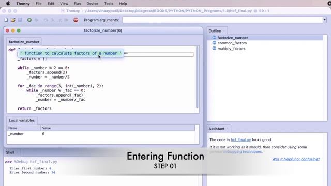Click the 'while _number % 2 == 0:' line

point(43,68)
